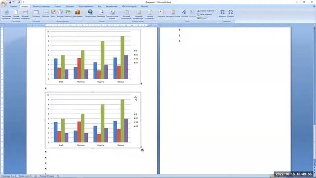Switch to the Рецензирование tab
316x178 pixels.
(x=86, y=6)
